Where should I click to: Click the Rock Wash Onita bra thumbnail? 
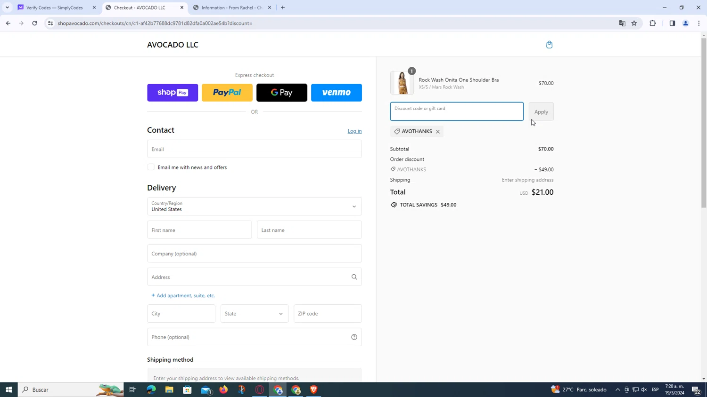[402, 83]
